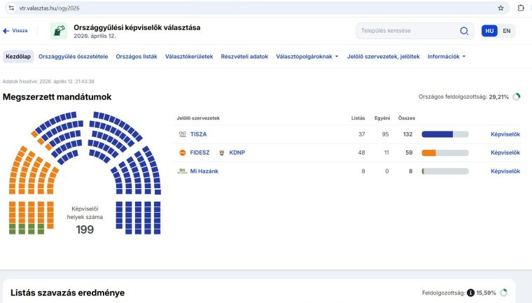This screenshot has width=532, height=303.
Task: Click the seat count number 199
Action: point(85,230)
